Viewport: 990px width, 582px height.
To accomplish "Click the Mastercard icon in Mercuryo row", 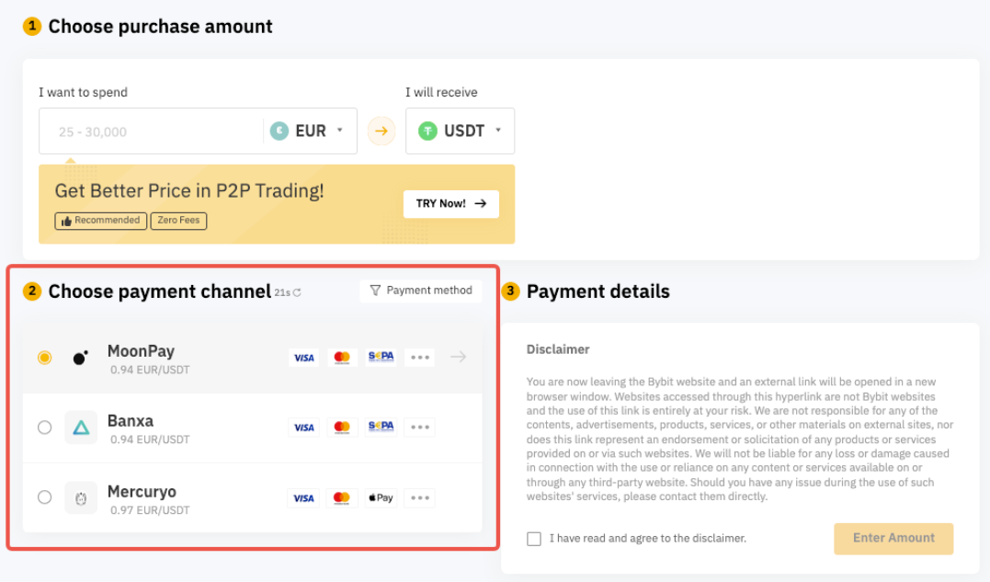I will 342,498.
